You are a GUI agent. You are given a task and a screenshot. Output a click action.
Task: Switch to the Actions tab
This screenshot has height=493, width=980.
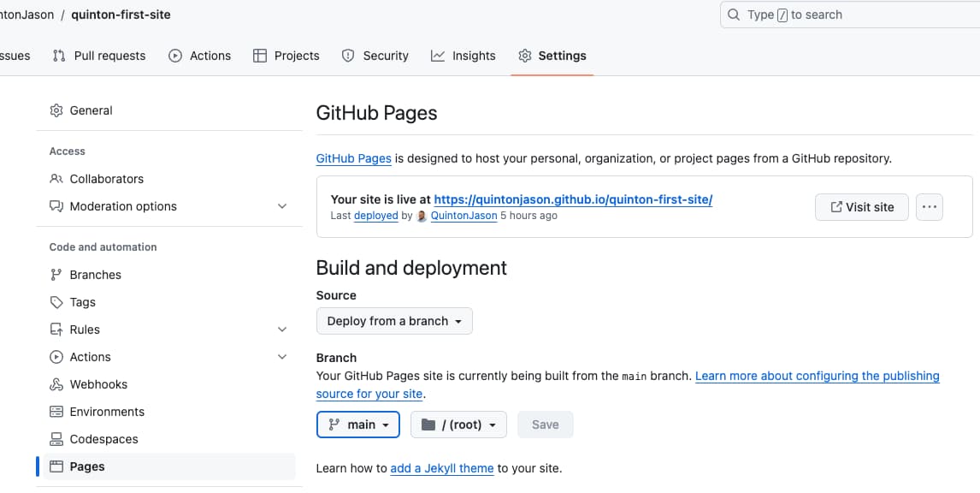click(x=200, y=56)
